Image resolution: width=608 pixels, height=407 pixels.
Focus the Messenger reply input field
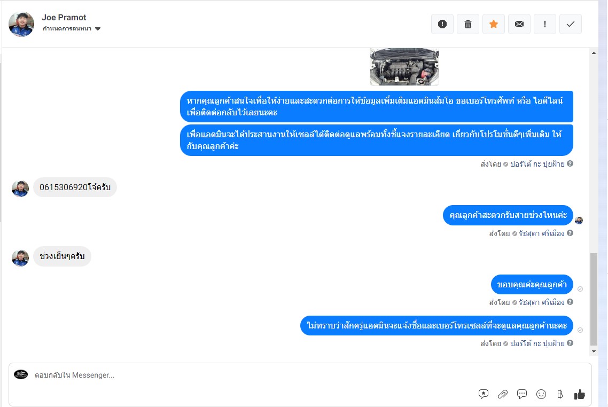[252, 375]
